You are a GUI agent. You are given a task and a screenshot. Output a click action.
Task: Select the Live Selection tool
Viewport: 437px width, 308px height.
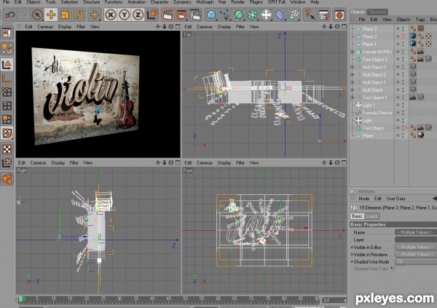(x=37, y=15)
